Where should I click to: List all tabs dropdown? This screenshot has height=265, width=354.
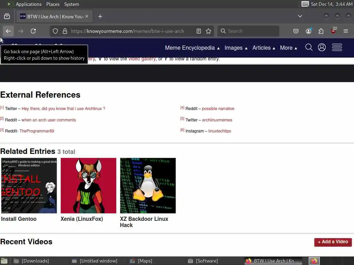[300, 16]
